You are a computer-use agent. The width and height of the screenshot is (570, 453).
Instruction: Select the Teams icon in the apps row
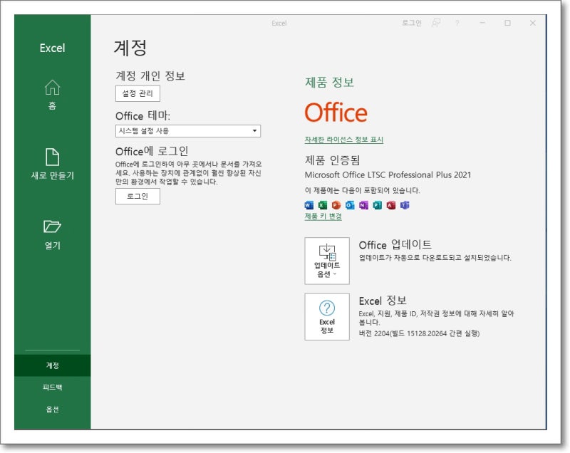(x=404, y=205)
